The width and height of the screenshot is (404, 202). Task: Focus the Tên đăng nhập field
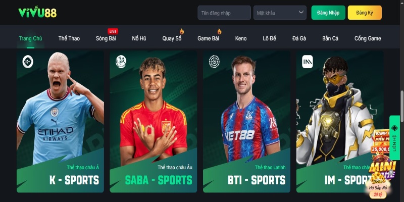(x=224, y=13)
